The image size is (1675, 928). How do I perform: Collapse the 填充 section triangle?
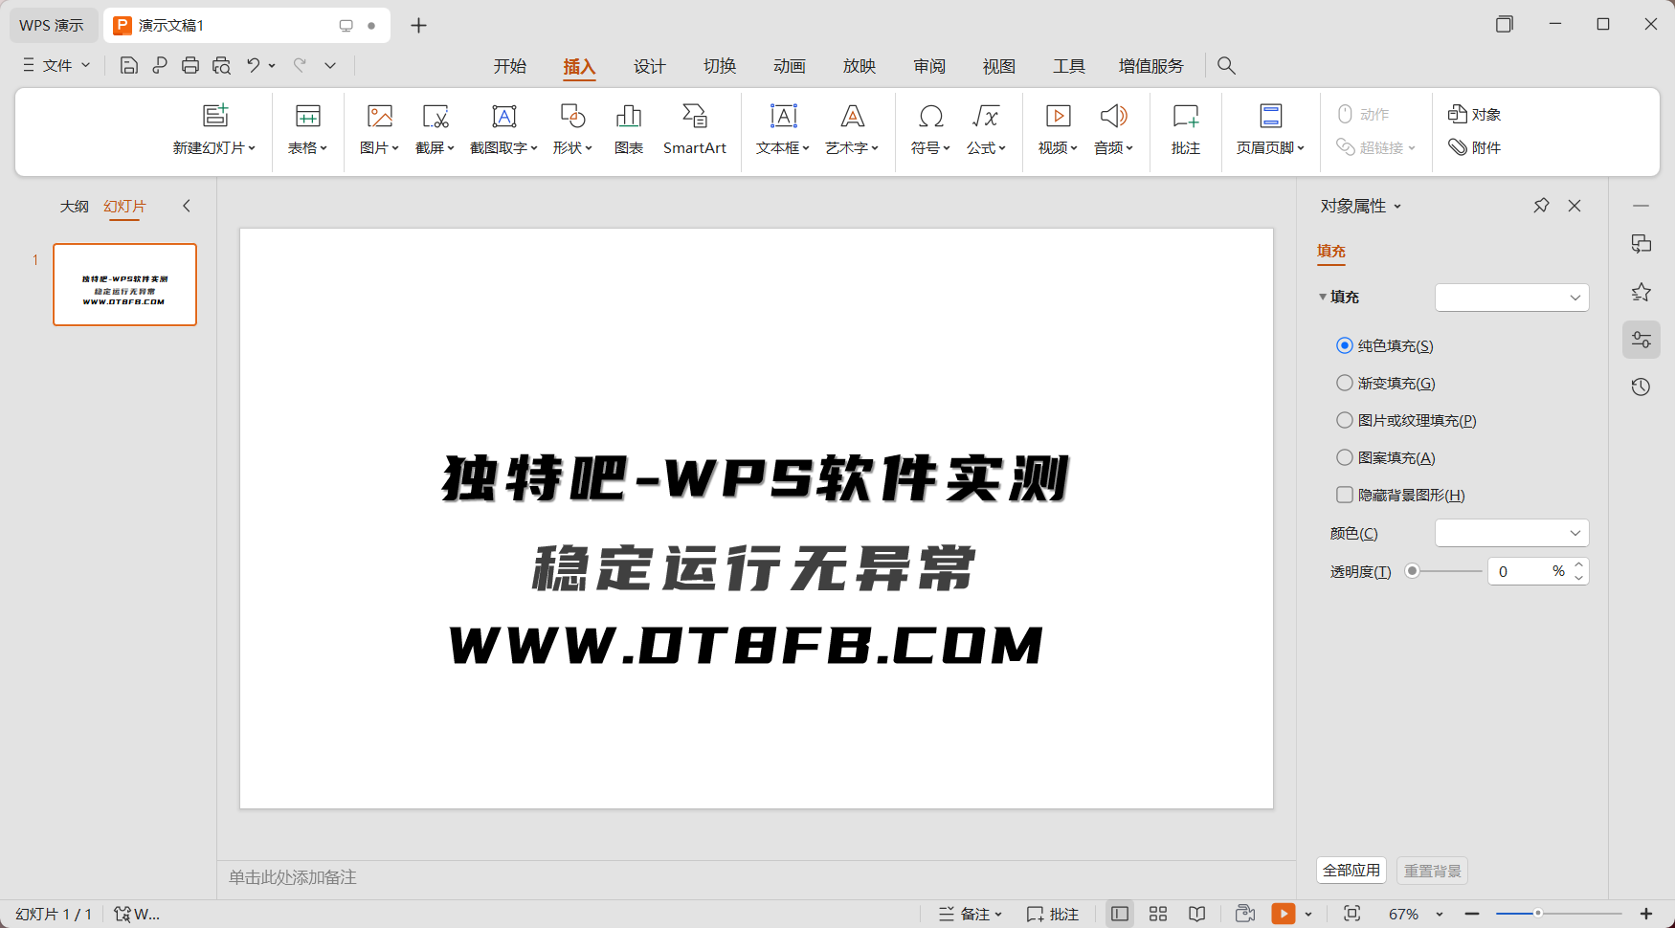tap(1323, 297)
